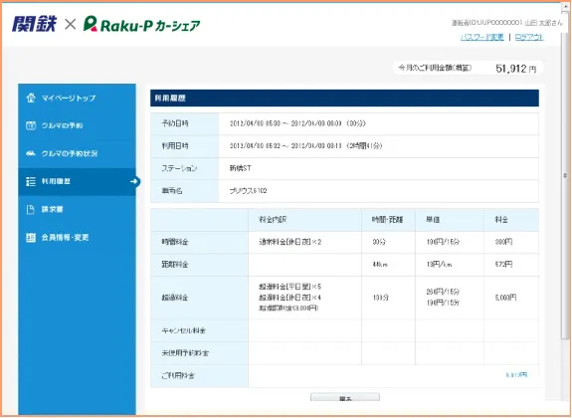
Task: Click the 料金 column header
Action: [x=501, y=219]
